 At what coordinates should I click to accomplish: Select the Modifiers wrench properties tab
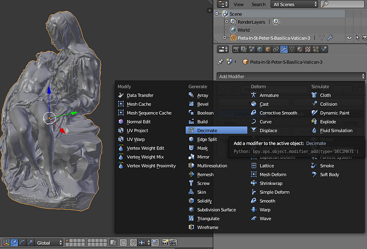click(x=284, y=49)
